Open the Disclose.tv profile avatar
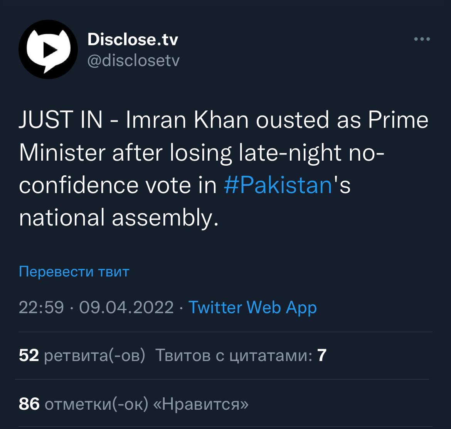451x429 pixels. click(48, 49)
